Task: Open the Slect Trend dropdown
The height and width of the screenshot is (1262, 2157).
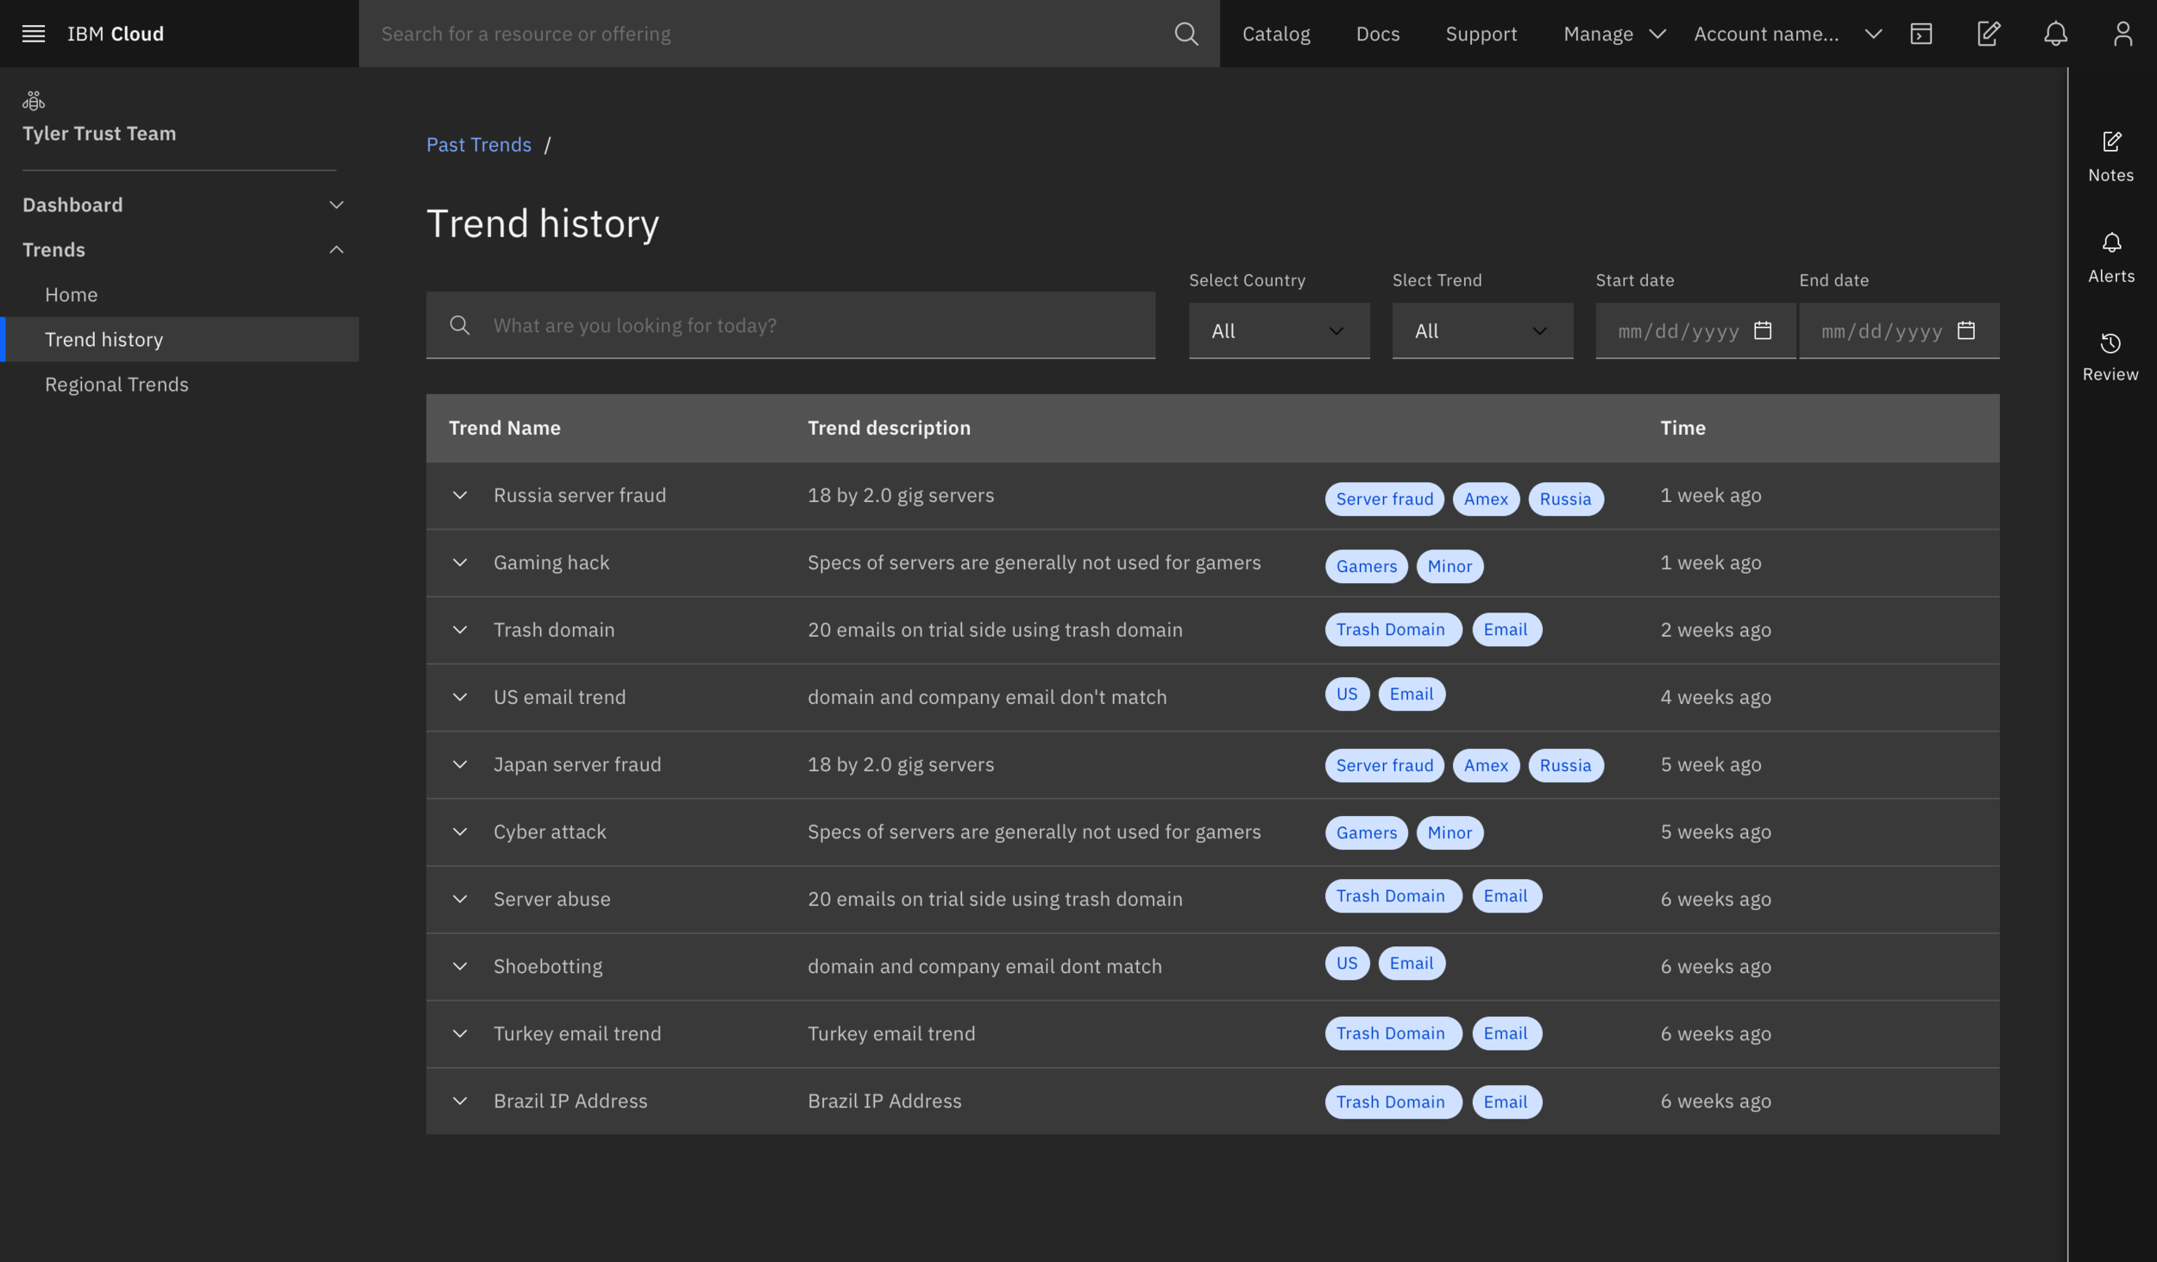Action: tap(1481, 330)
